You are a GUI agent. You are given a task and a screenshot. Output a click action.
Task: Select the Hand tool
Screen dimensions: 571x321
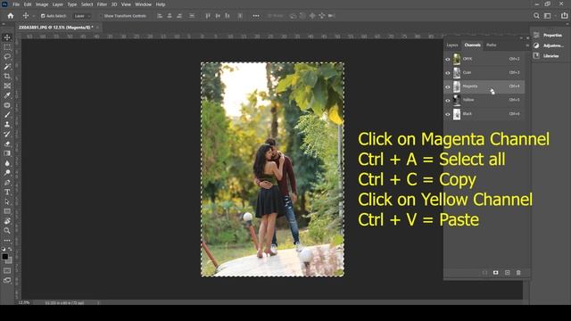(7, 221)
